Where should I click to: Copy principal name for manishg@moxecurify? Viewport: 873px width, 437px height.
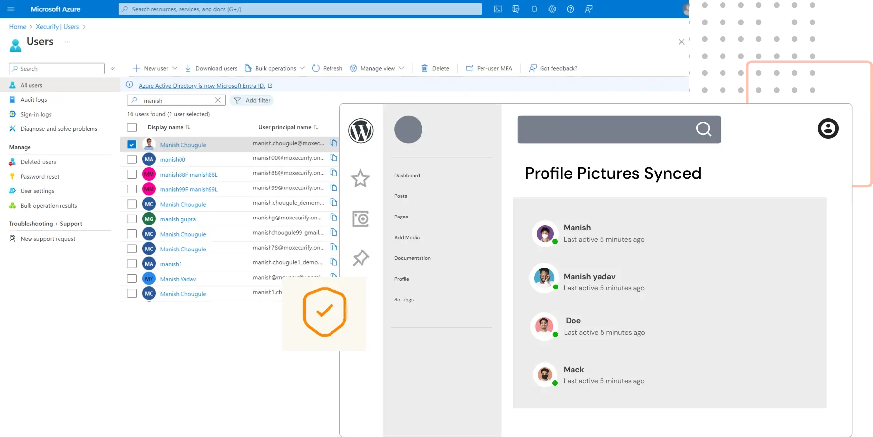[x=334, y=217]
